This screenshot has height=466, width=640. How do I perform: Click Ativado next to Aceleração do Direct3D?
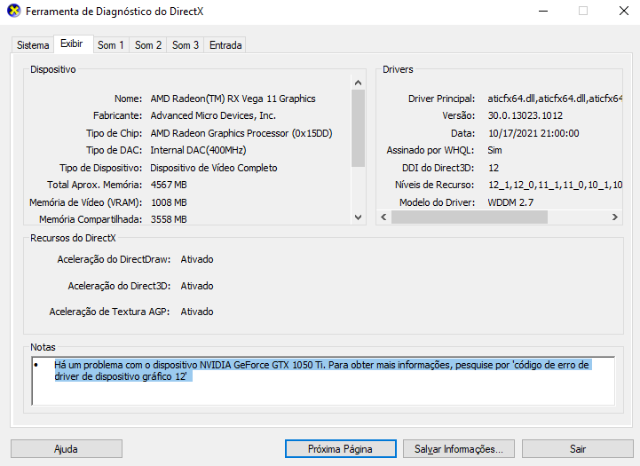tap(197, 286)
